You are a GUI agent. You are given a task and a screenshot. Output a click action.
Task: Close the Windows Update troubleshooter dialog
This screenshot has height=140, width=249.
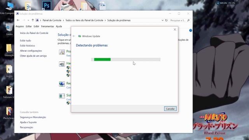pos(175,30)
